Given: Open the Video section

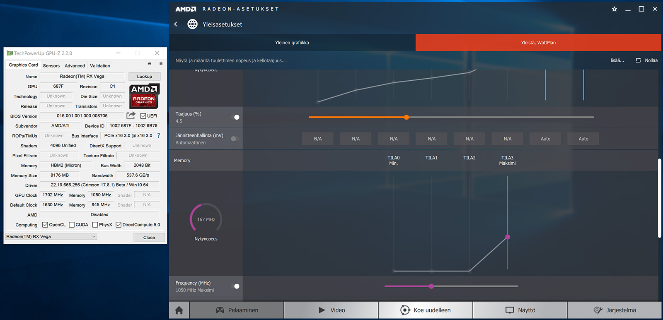Looking at the screenshot, I should tap(331, 310).
